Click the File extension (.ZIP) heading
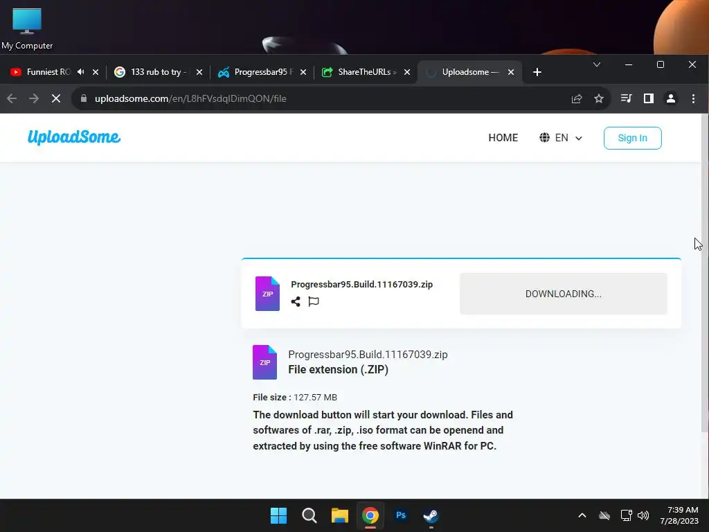The height and width of the screenshot is (532, 709). (338, 370)
